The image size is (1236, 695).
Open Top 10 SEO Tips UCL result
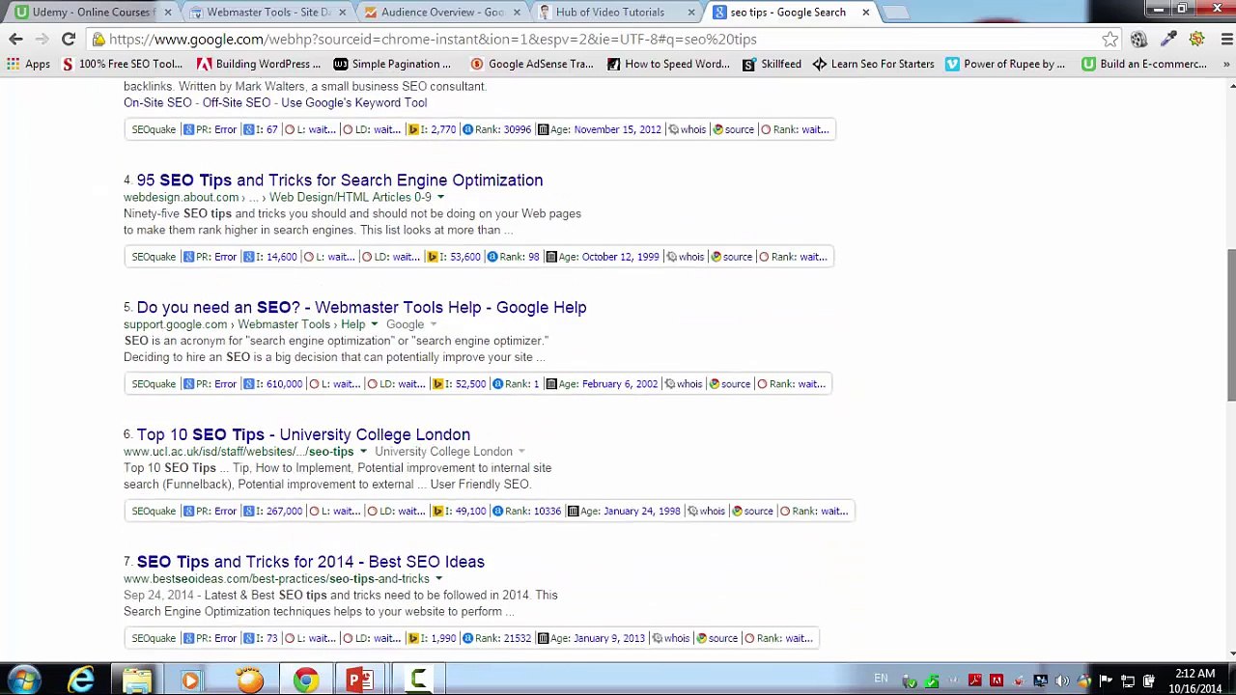tap(303, 435)
